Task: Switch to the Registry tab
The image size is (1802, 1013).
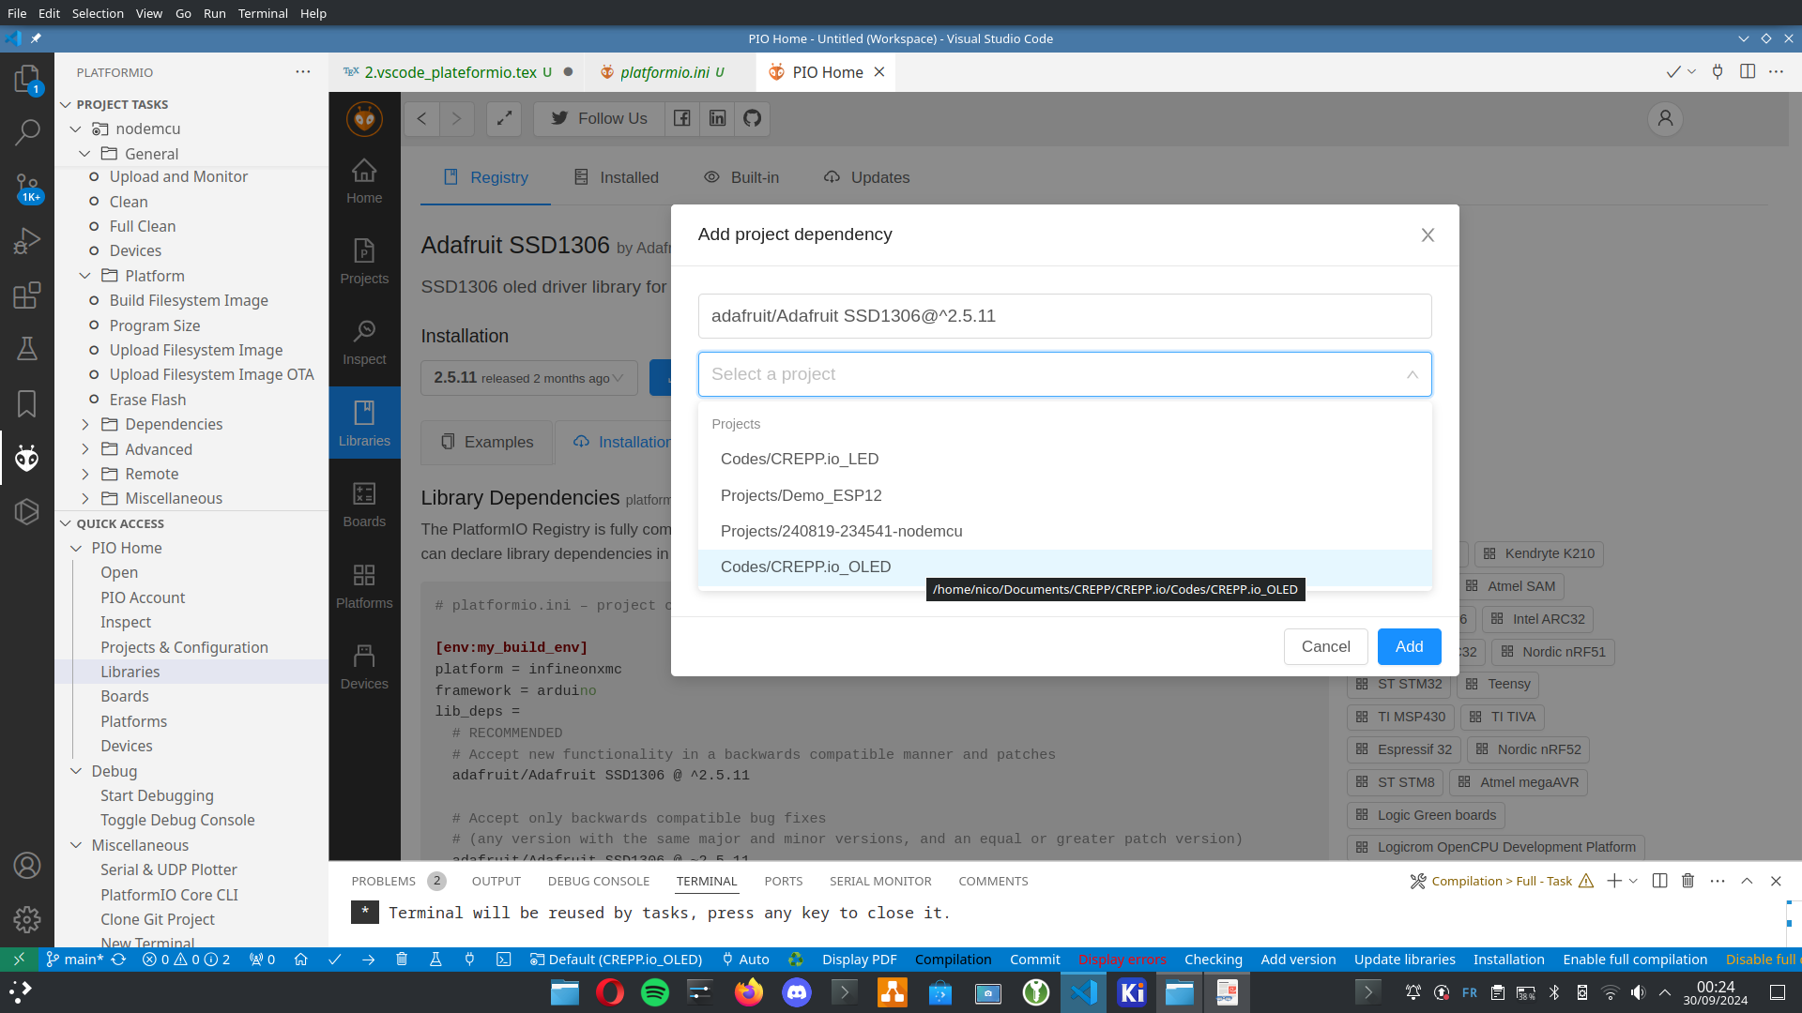Action: pyautogui.click(x=485, y=177)
